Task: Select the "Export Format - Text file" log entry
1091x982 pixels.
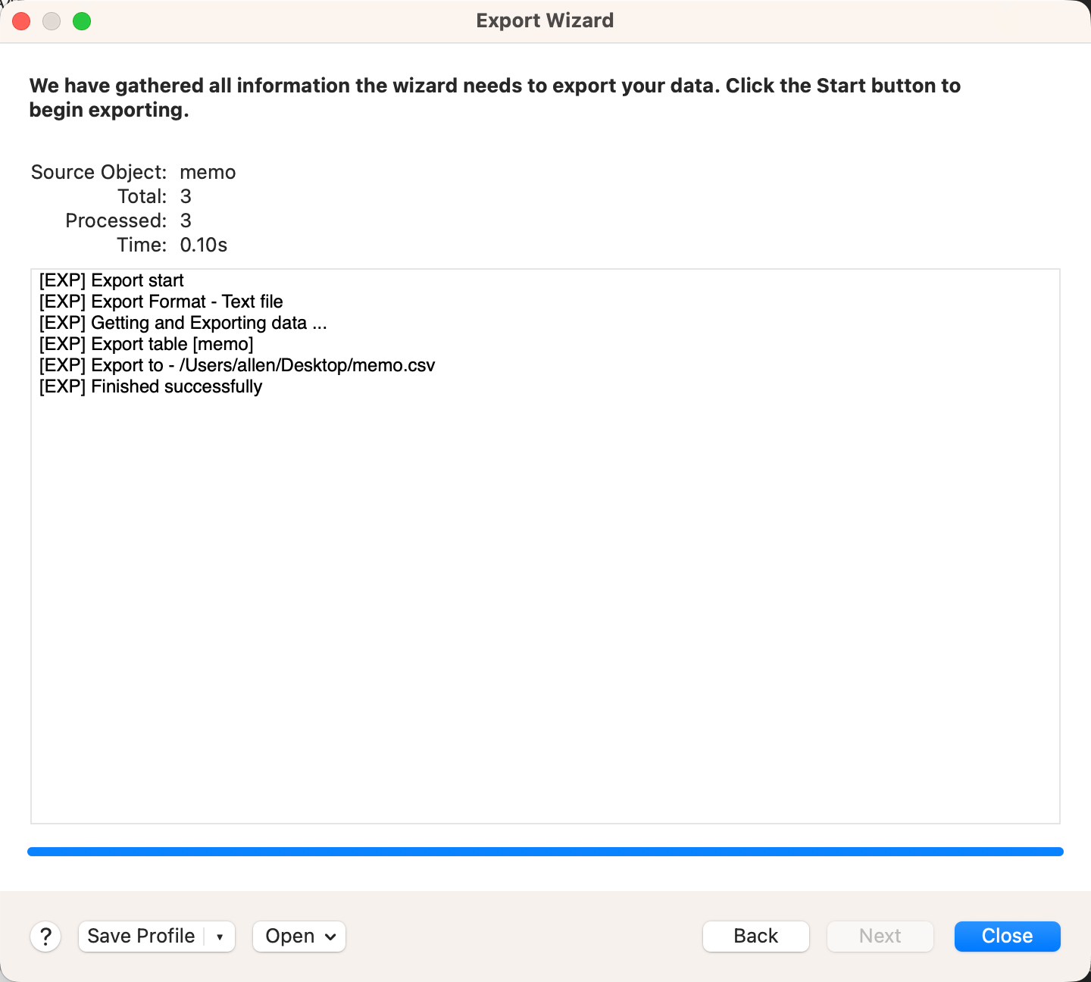Action: point(161,302)
